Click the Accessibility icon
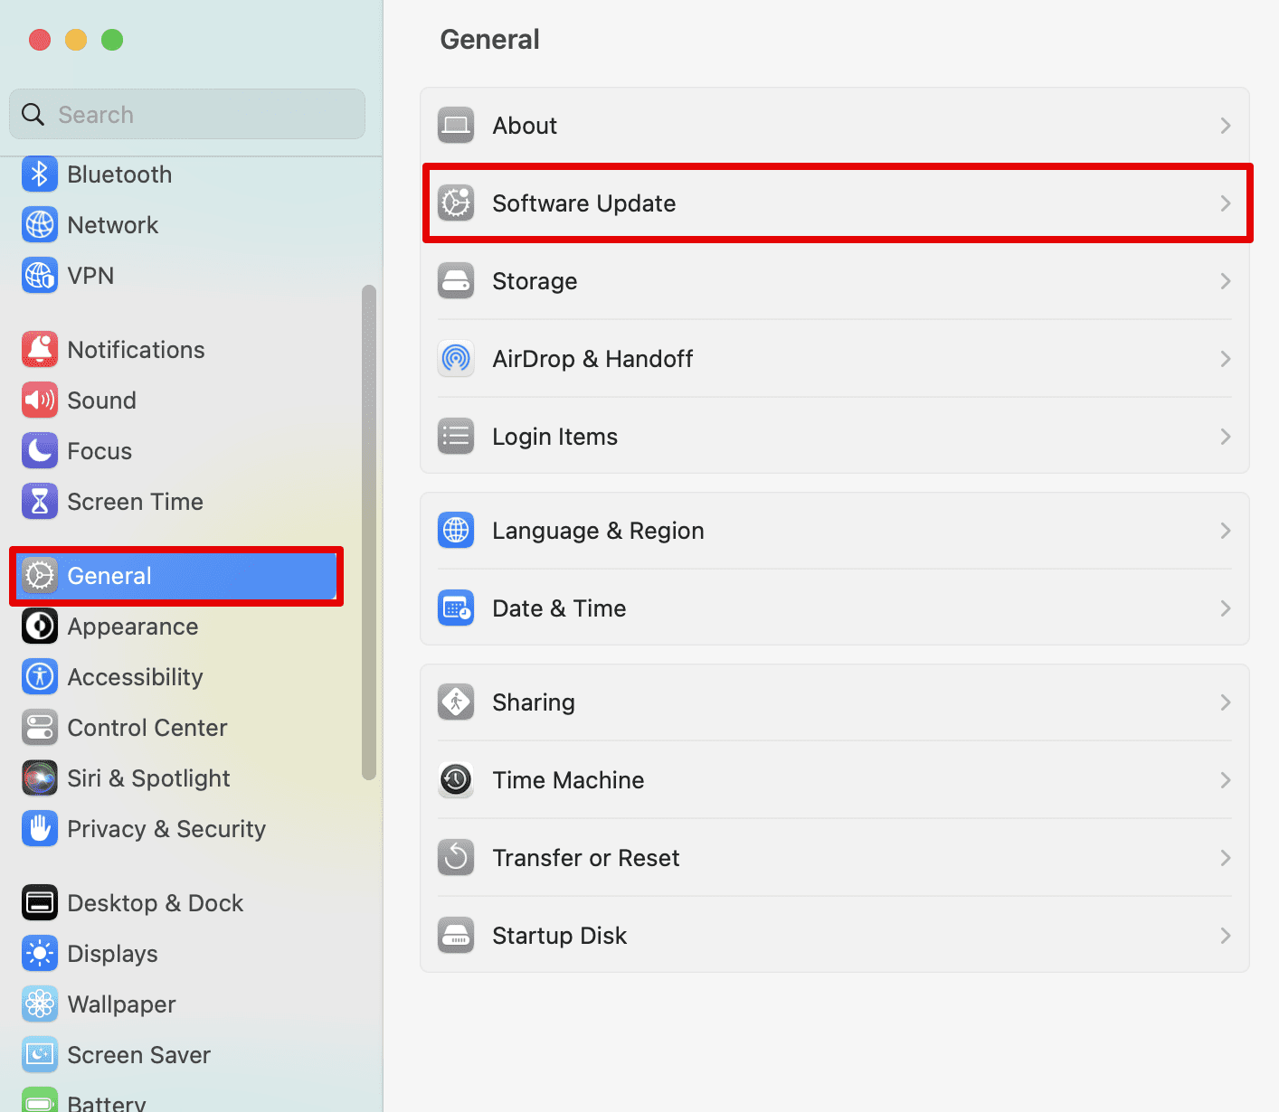The height and width of the screenshot is (1112, 1279). coord(40,677)
